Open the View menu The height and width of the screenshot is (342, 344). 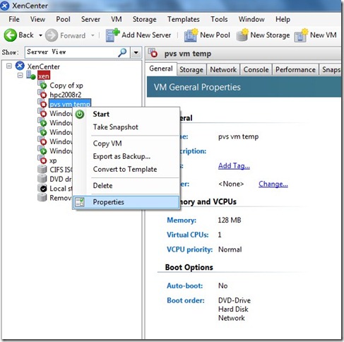coord(37,19)
